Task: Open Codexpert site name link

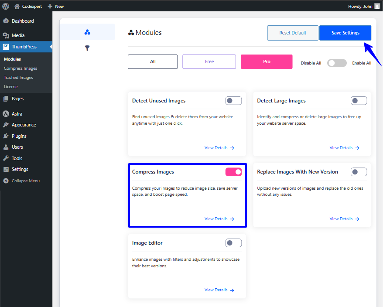Action: (32, 7)
